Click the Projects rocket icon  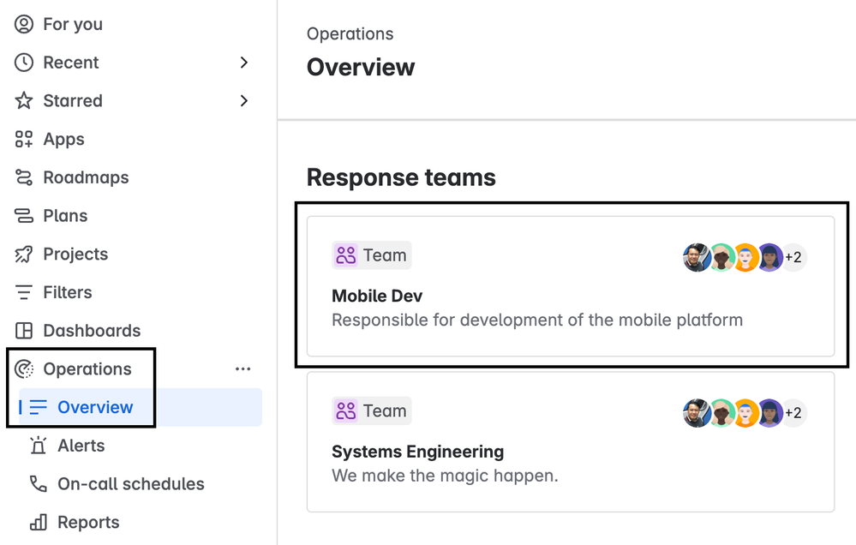point(24,255)
